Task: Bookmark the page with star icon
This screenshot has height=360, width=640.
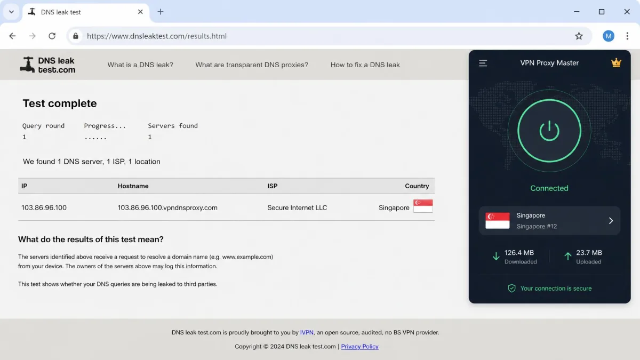Action: (579, 36)
